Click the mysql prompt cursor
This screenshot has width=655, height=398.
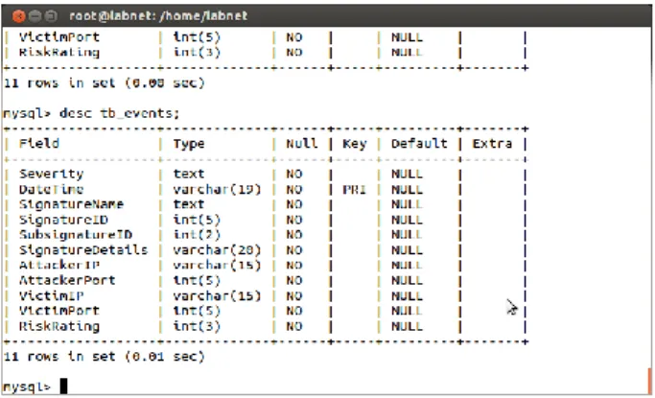[x=63, y=386]
